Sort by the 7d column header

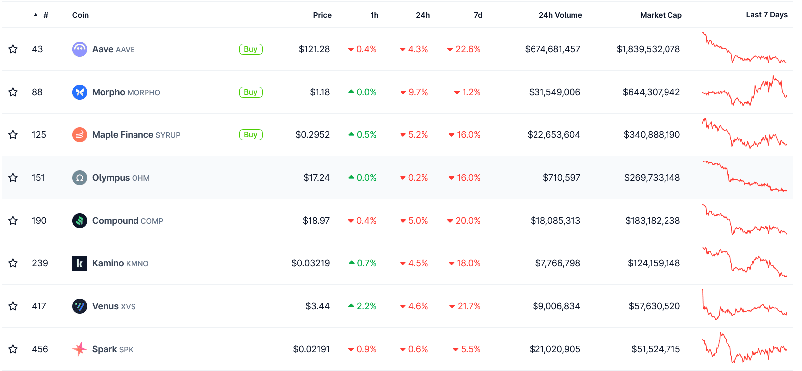point(478,15)
